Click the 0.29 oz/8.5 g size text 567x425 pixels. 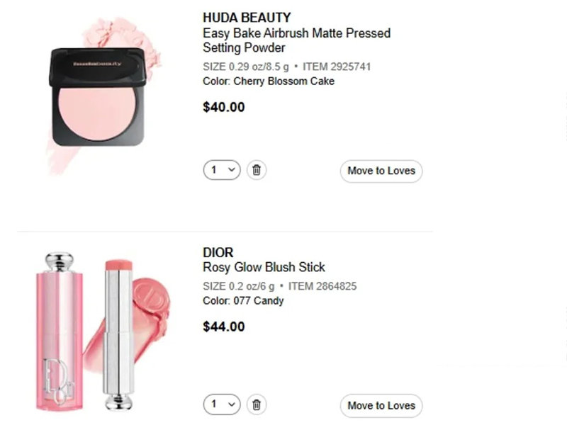point(257,67)
